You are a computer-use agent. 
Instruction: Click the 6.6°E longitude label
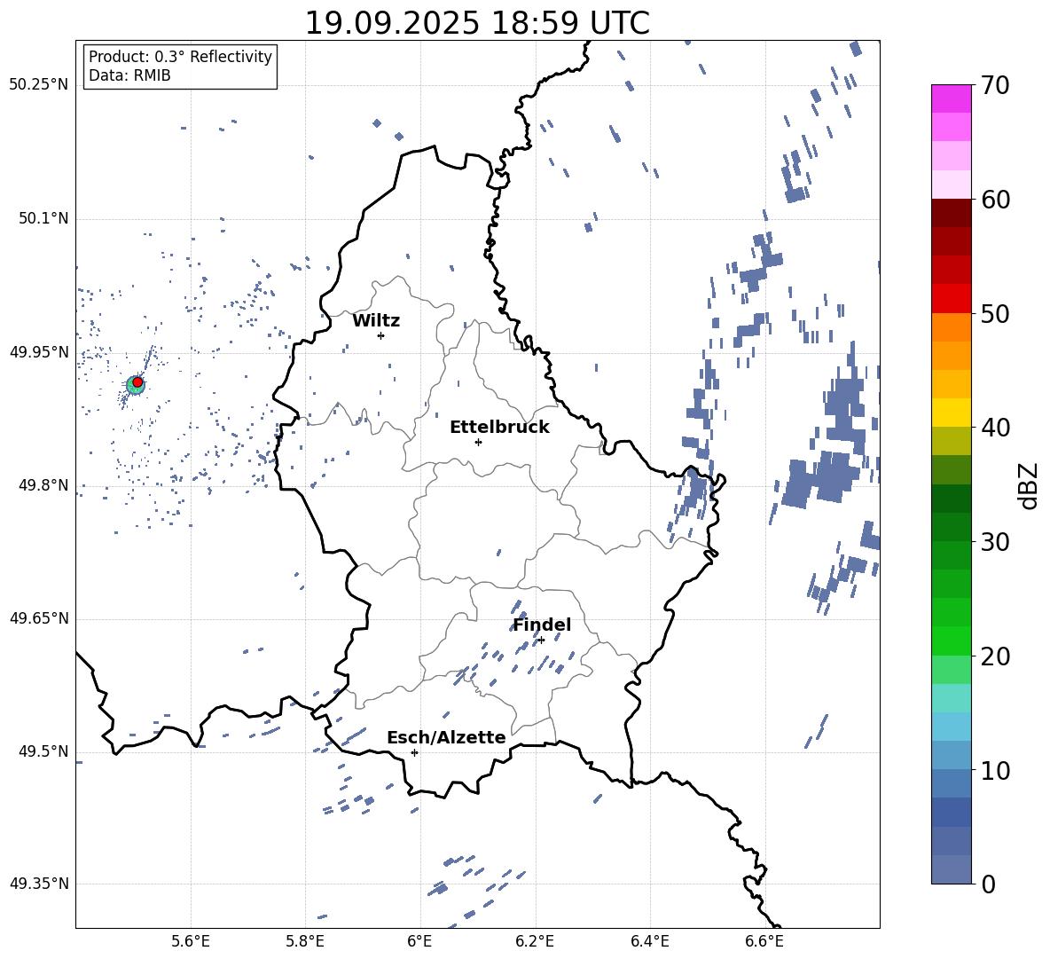click(764, 941)
